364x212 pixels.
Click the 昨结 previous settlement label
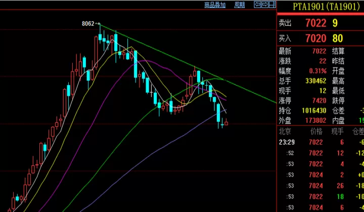[338, 61]
